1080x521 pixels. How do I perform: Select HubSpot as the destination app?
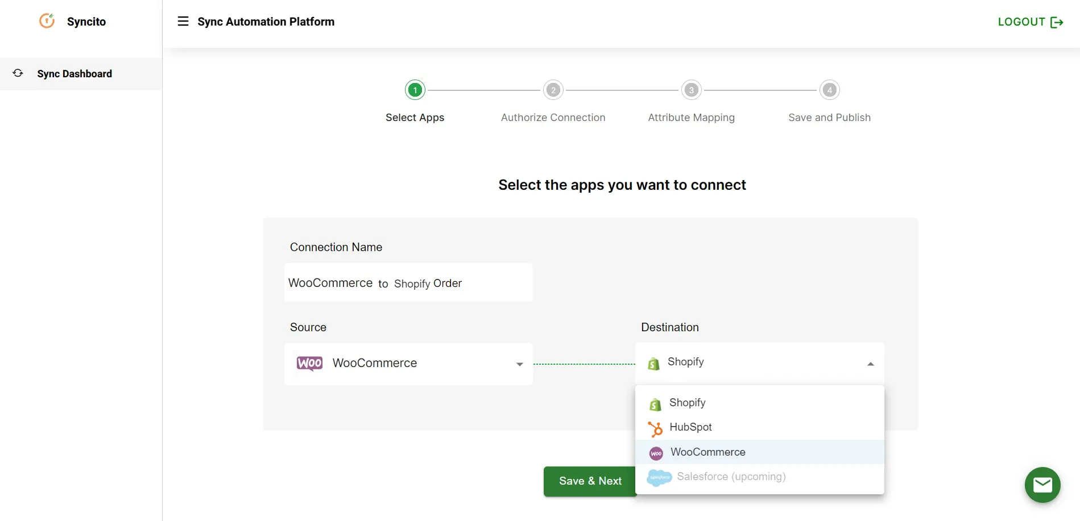(x=690, y=427)
